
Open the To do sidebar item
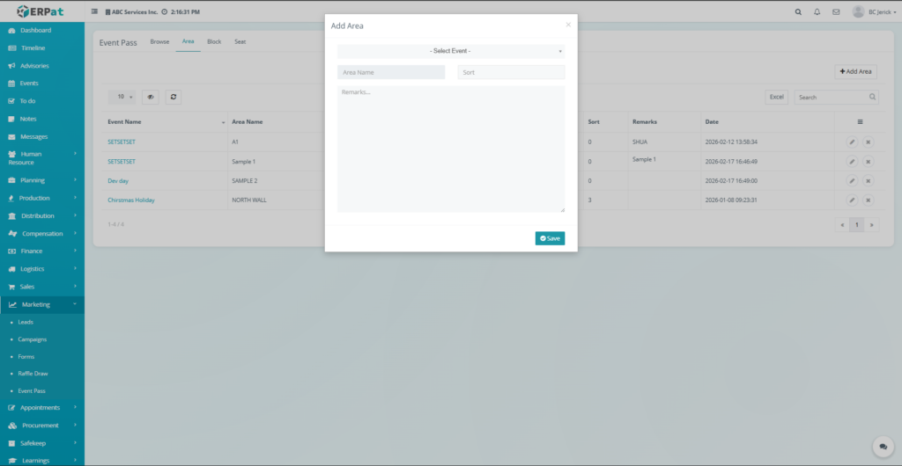pos(42,101)
